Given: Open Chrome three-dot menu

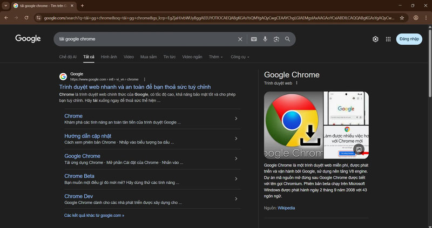Looking at the screenshot, I should tap(426, 18).
